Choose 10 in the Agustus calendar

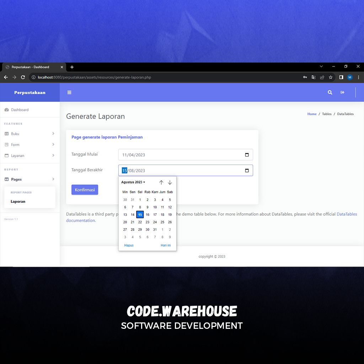click(155, 207)
